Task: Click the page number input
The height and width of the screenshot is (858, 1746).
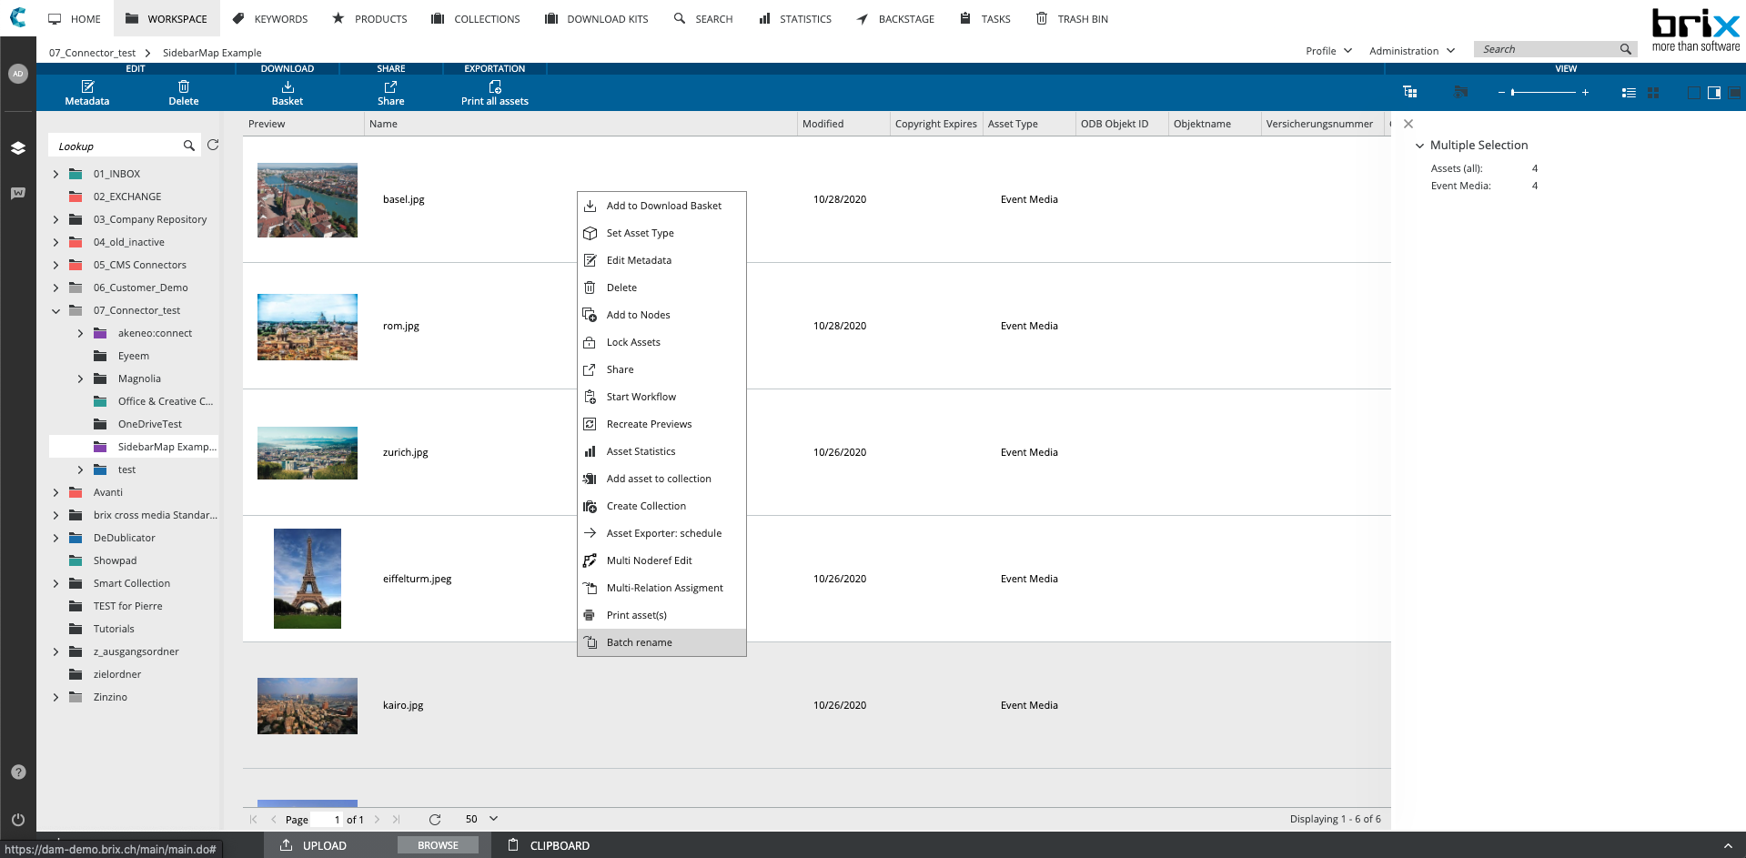Action: coord(326,819)
